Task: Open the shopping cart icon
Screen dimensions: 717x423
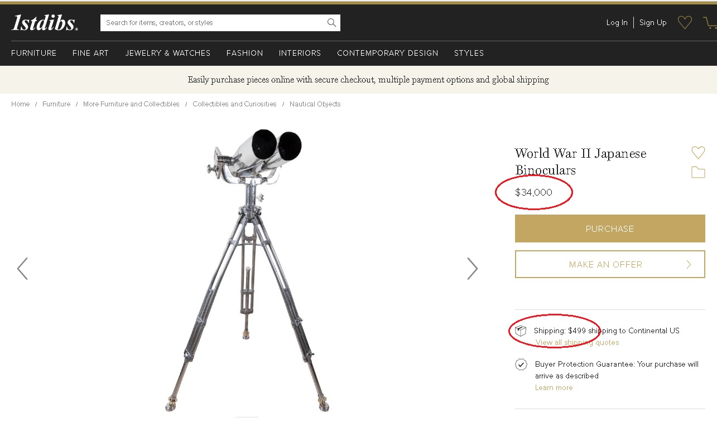Action: coord(710,23)
